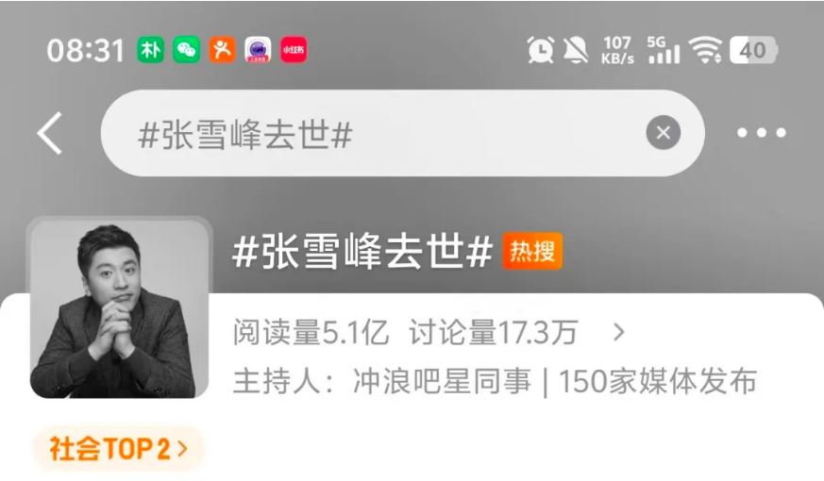824x481 pixels.
Task: Tap the back arrow beside the search bar
Action: point(50,133)
